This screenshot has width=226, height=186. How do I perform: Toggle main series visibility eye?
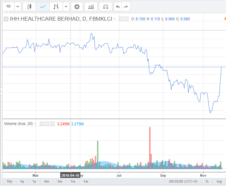(121, 19)
